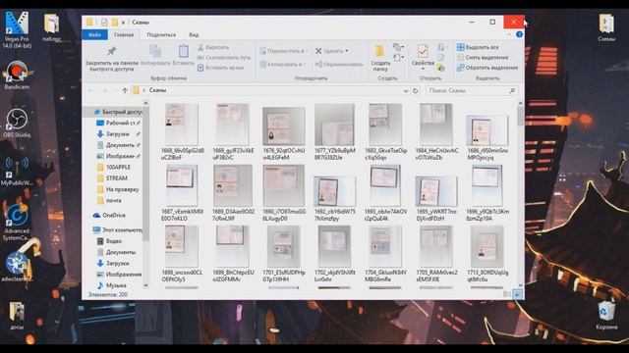The image size is (629, 353).
Task: Click the refresh button by address bar
Action: 415,91
